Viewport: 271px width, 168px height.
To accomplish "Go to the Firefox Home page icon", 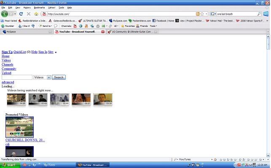I will tap(36, 14).
